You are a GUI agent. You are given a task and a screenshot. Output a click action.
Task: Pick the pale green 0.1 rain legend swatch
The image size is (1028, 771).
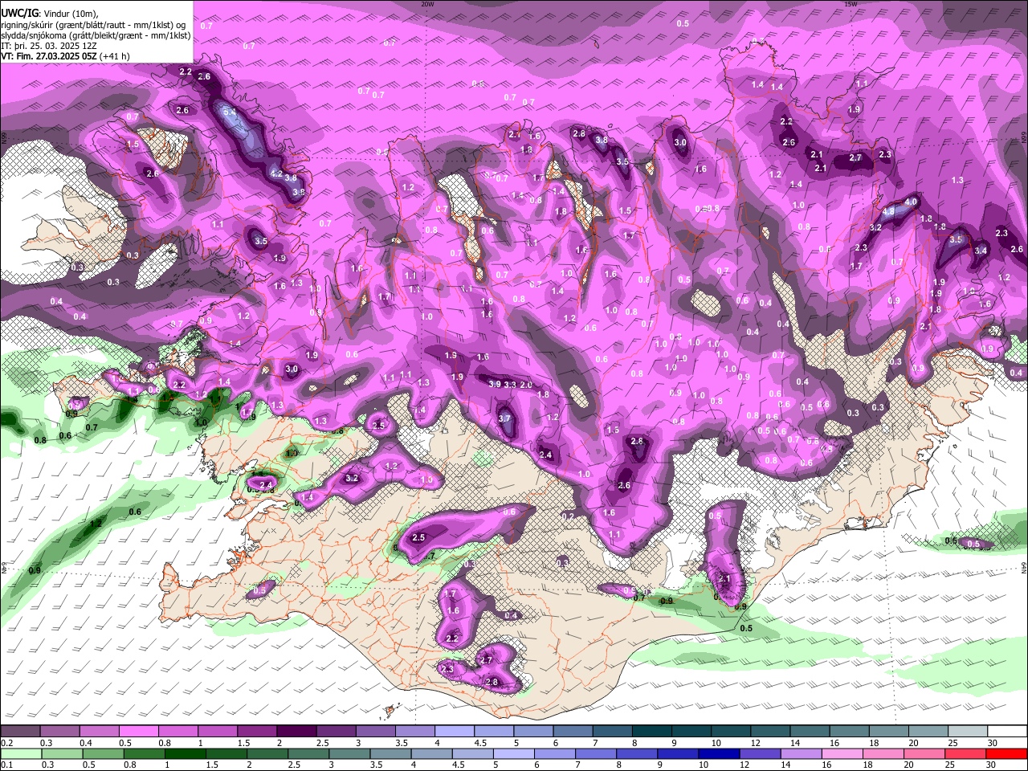pyautogui.click(x=20, y=753)
